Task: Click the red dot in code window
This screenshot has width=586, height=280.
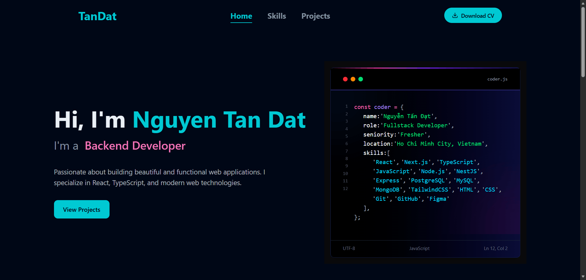Action: (345, 79)
